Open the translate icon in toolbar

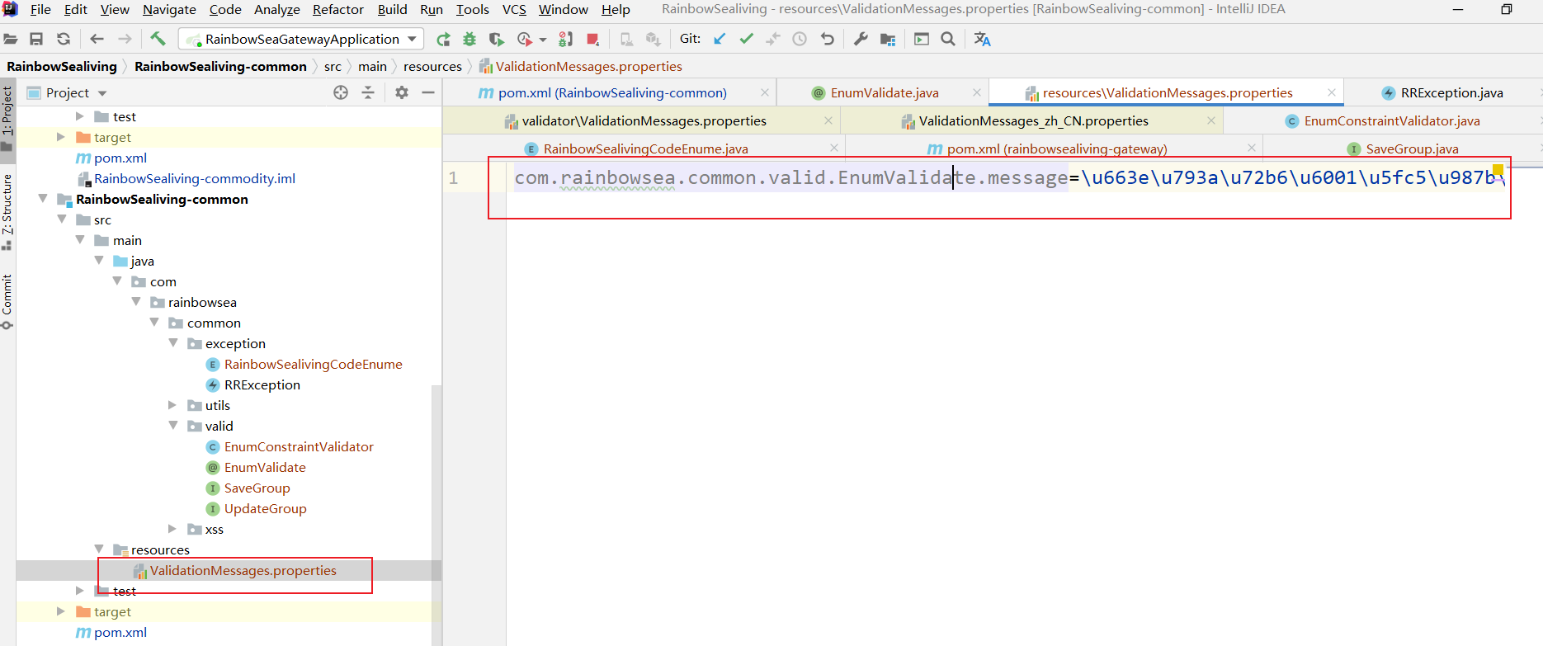[982, 39]
